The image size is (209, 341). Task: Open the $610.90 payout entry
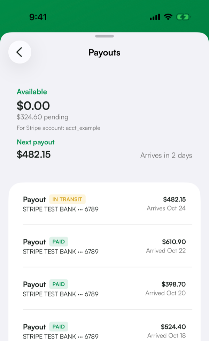pyautogui.click(x=104, y=246)
